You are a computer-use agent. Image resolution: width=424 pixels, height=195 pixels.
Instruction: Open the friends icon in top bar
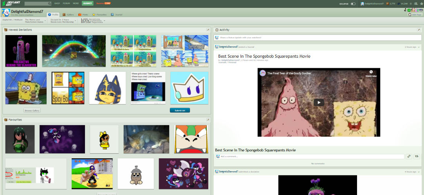[415, 4]
